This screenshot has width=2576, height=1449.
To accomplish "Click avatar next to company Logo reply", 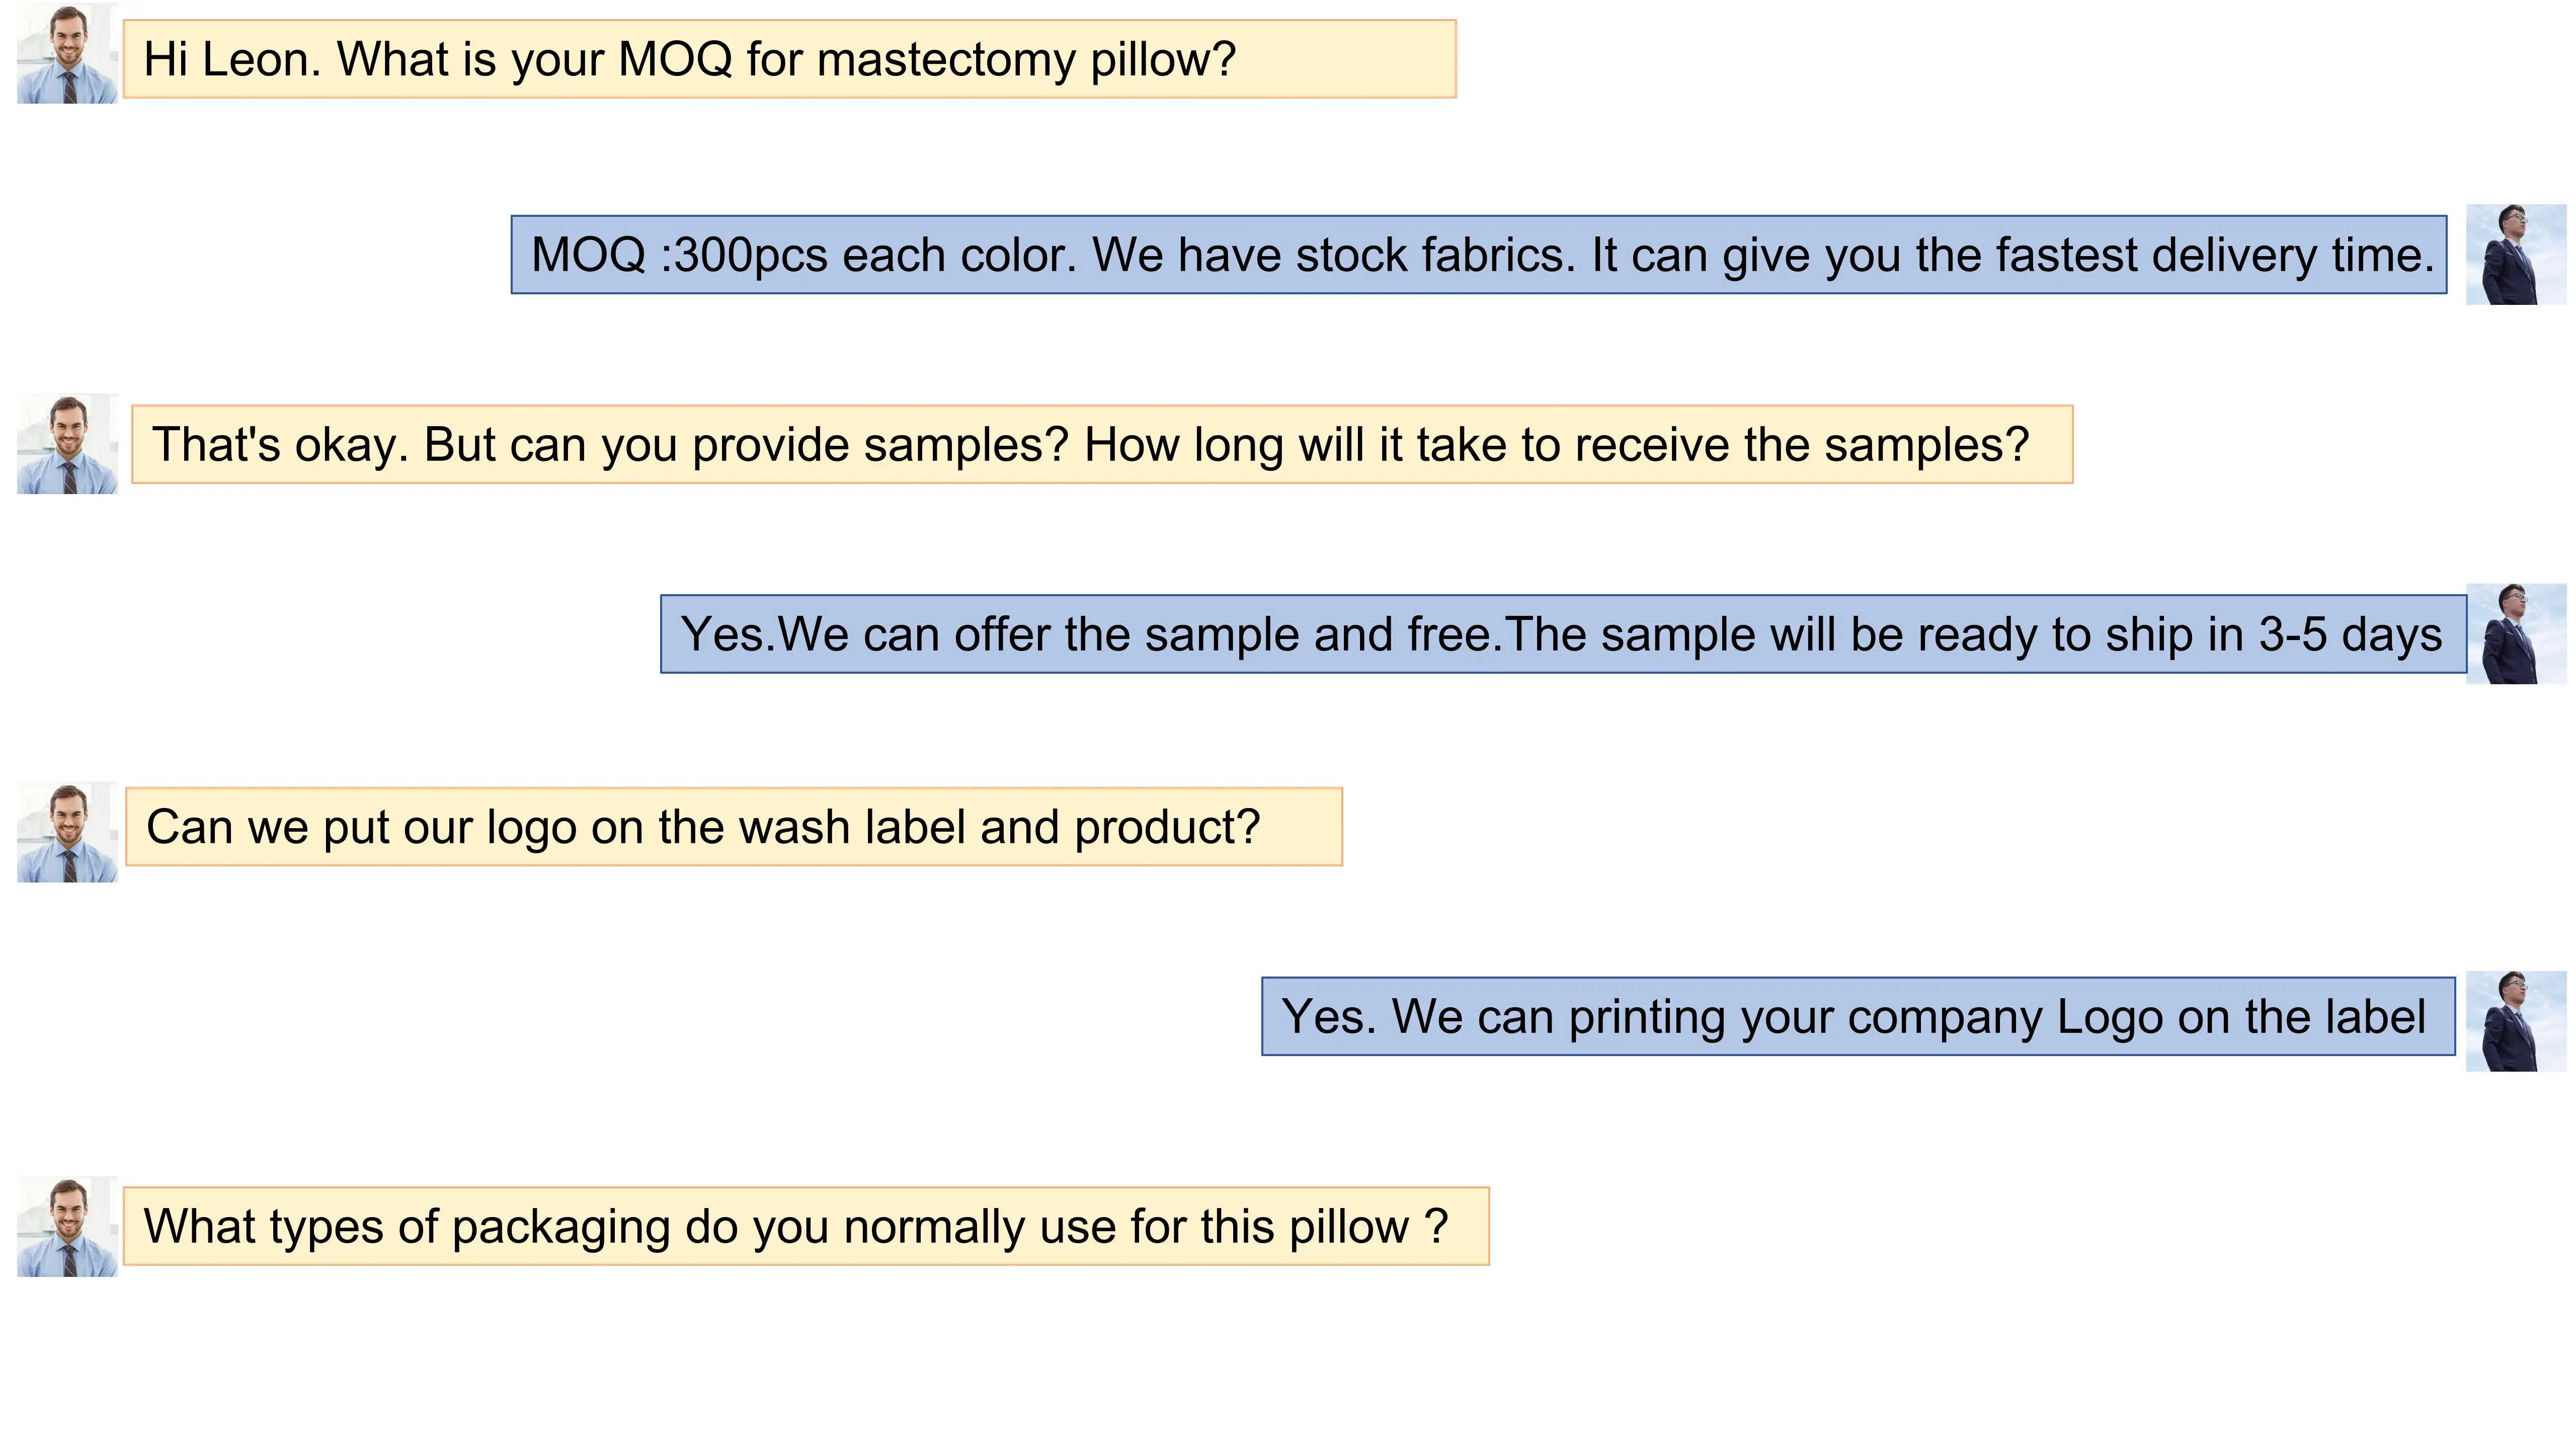I will coord(2515,1021).
